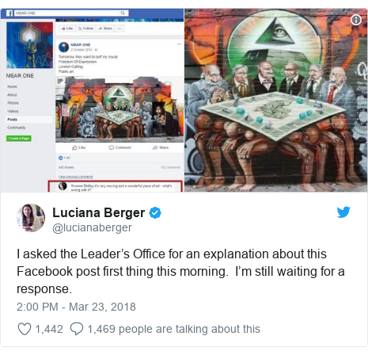Open the Facebook post screenshot image
The image size is (368, 355).
(92, 101)
